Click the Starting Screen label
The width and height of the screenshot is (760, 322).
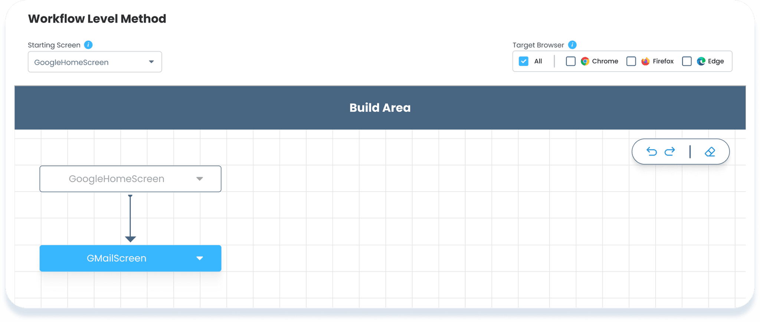[x=54, y=45]
